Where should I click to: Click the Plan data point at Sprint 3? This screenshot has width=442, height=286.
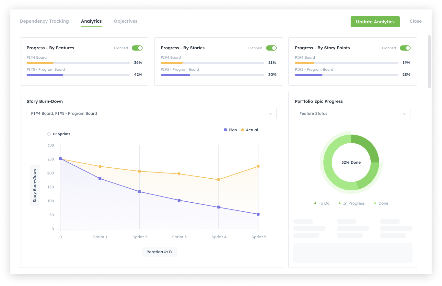tap(179, 200)
